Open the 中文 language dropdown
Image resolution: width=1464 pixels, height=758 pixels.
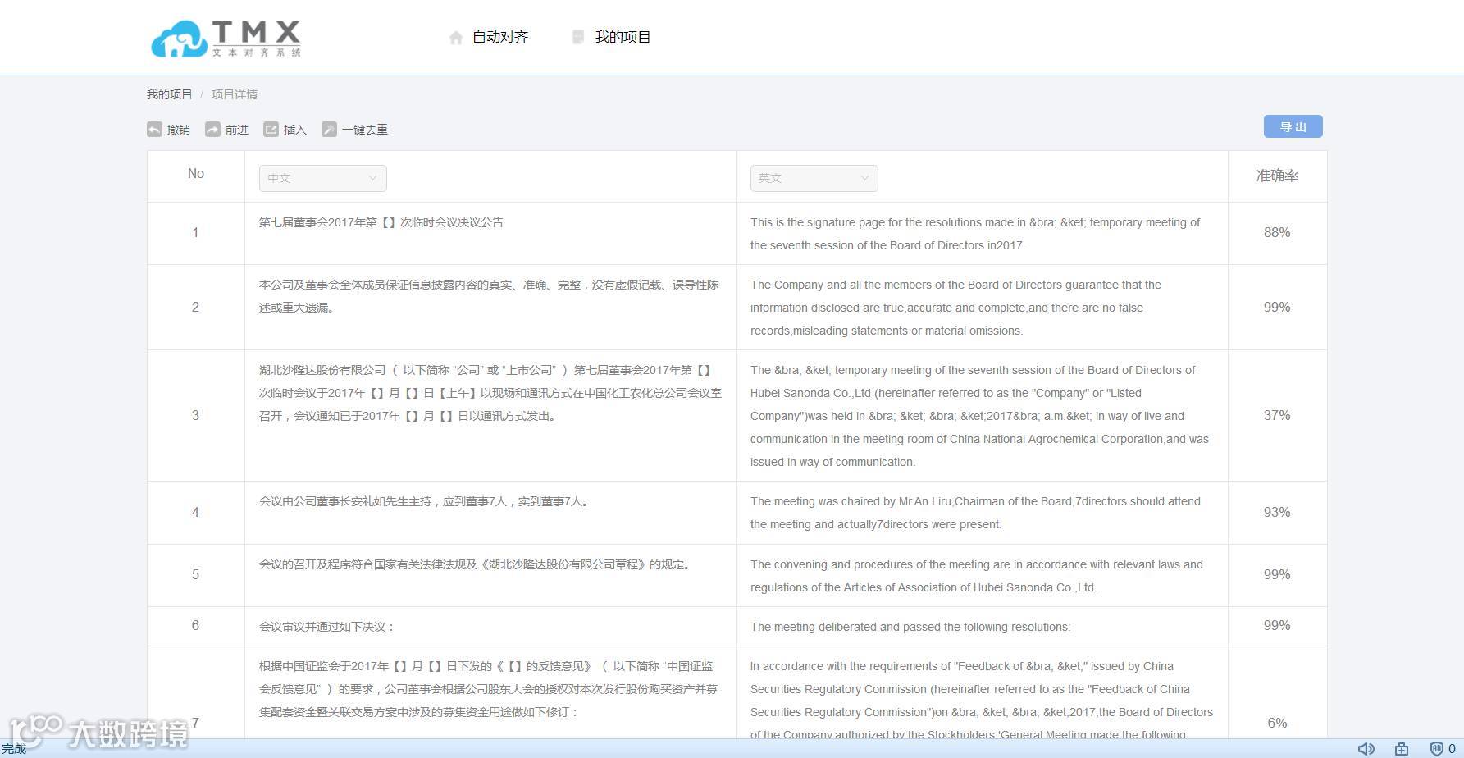click(x=323, y=178)
